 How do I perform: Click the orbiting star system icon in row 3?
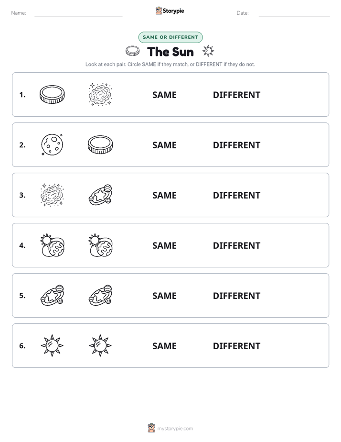[100, 195]
